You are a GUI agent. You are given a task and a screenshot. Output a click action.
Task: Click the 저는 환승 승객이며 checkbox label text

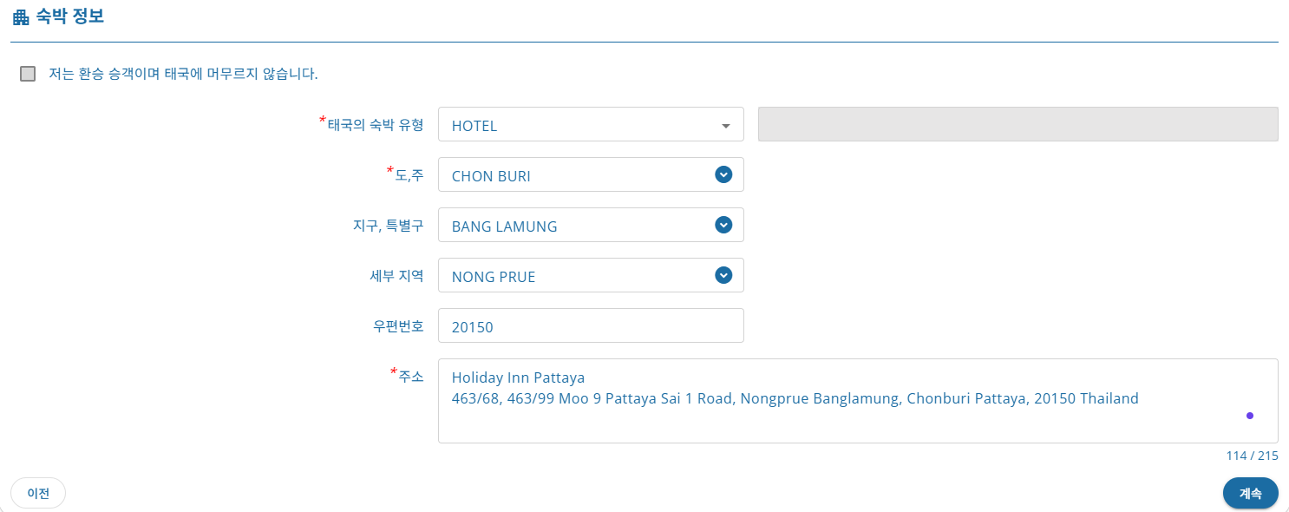(183, 74)
